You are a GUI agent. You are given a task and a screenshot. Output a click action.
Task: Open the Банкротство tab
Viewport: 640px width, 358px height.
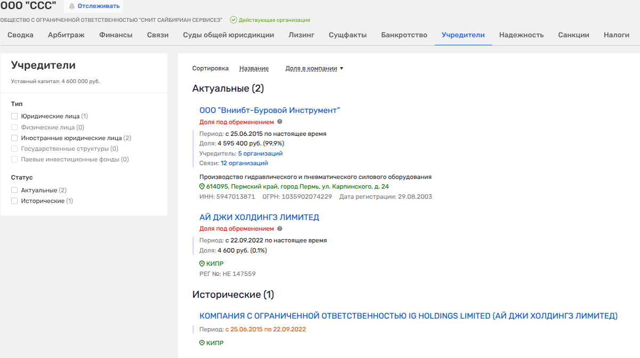404,35
